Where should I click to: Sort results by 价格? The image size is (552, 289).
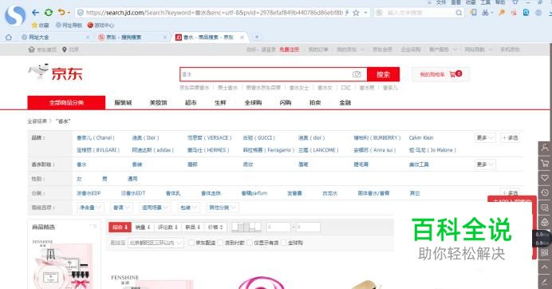[215, 228]
